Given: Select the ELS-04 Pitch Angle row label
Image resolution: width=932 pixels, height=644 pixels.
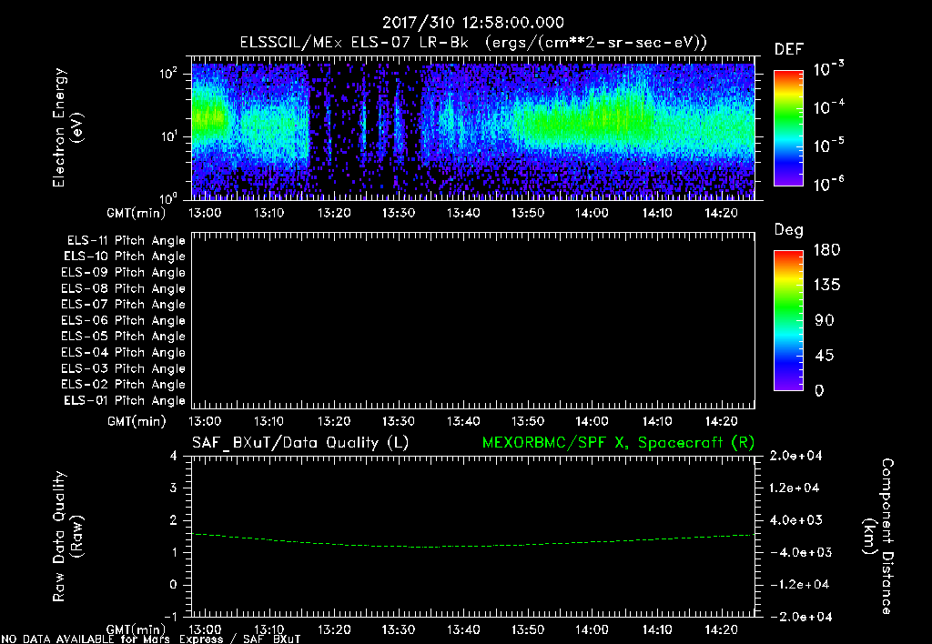Looking at the screenshot, I should click(x=123, y=352).
